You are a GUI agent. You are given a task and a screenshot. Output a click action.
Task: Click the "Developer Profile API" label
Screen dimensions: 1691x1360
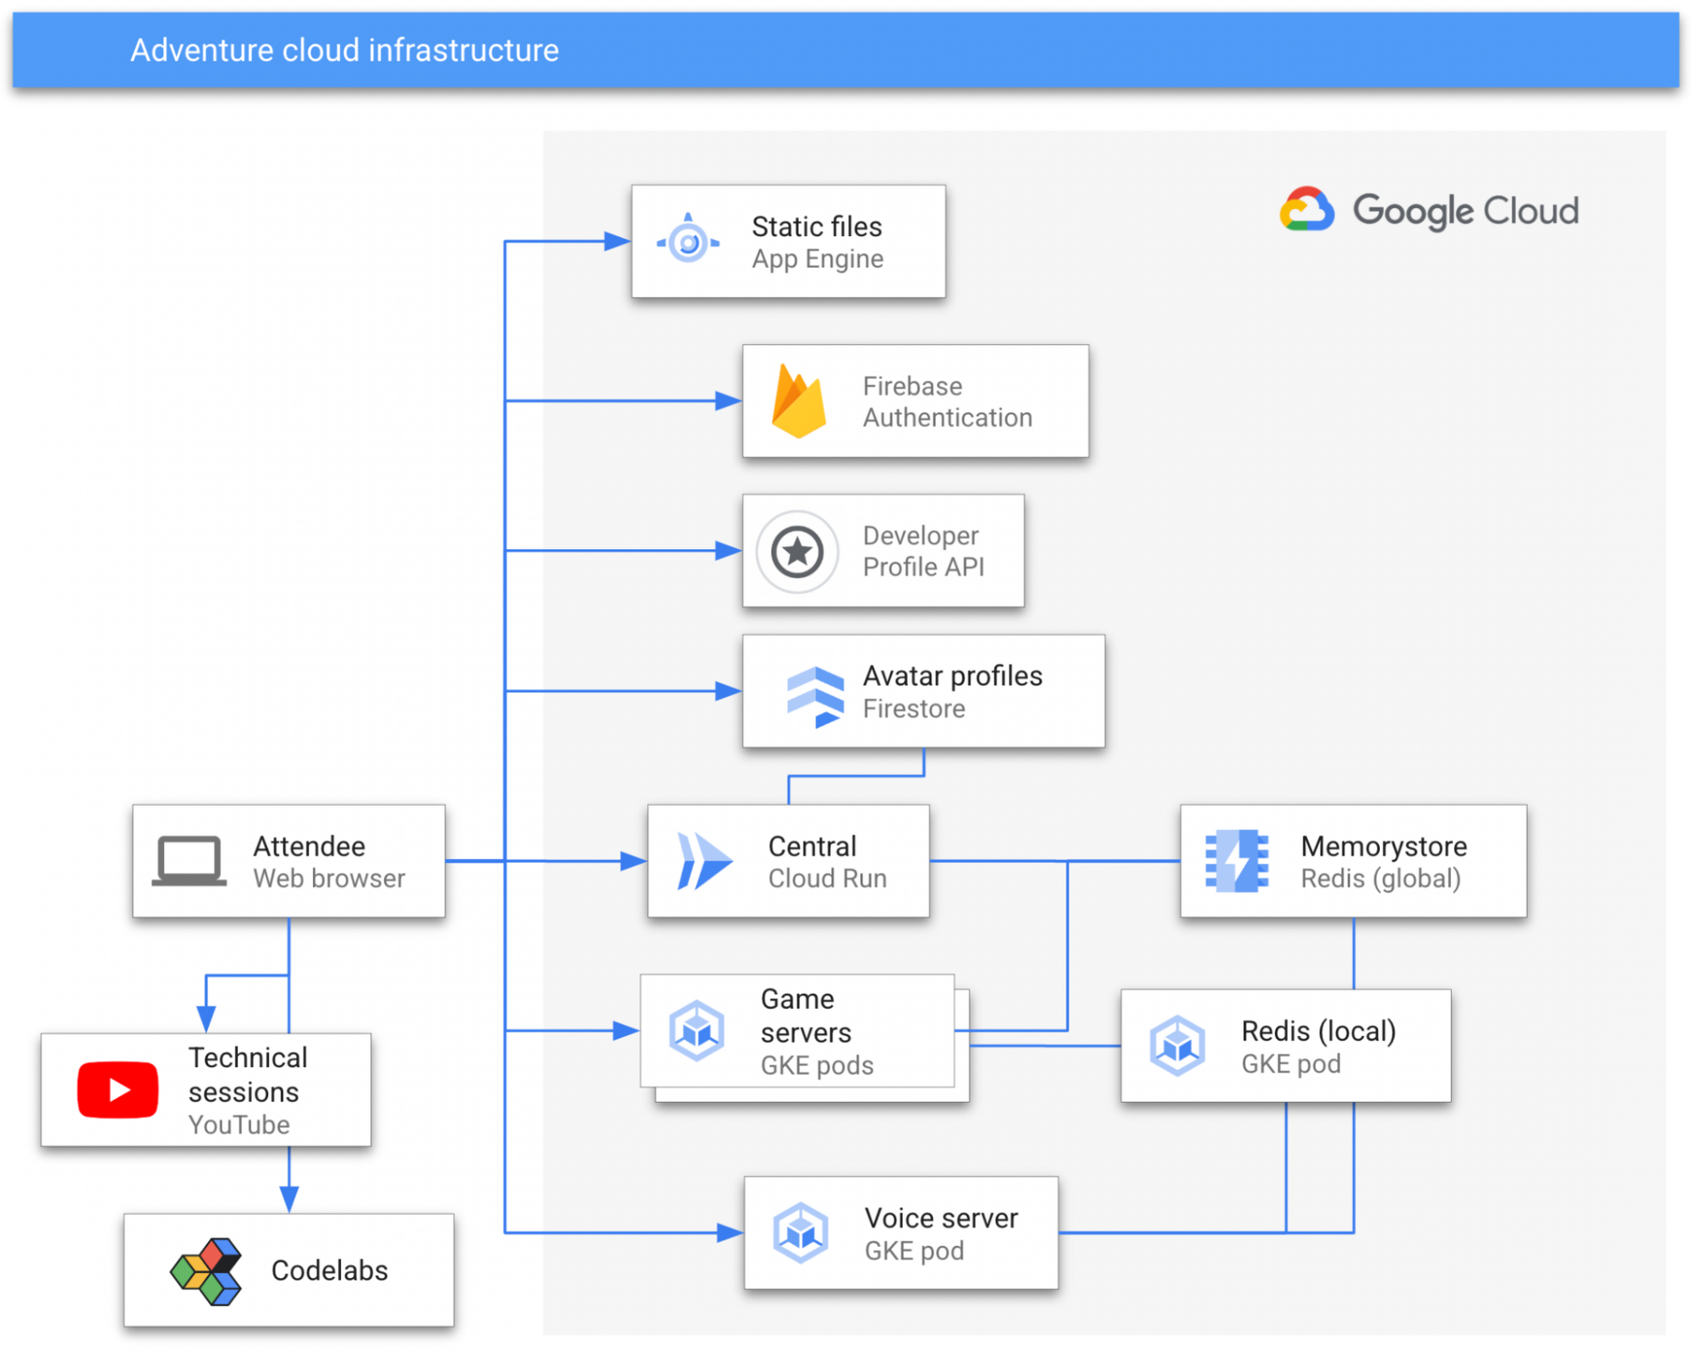pyautogui.click(x=923, y=551)
